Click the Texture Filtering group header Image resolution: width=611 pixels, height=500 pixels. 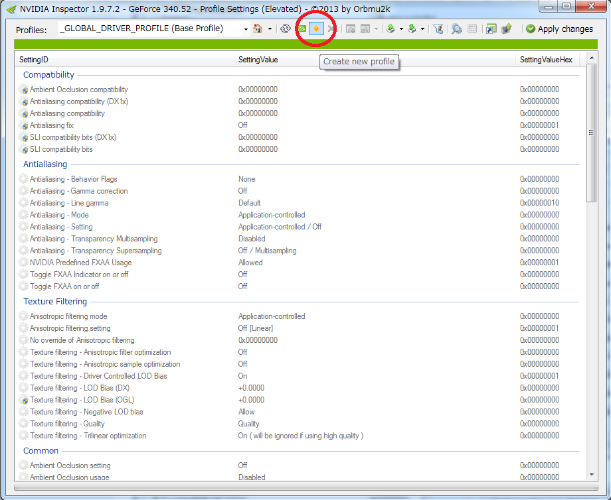coord(55,302)
